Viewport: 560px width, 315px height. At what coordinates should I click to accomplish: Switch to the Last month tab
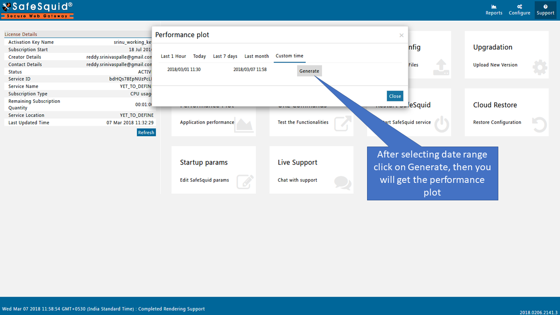[x=257, y=56]
